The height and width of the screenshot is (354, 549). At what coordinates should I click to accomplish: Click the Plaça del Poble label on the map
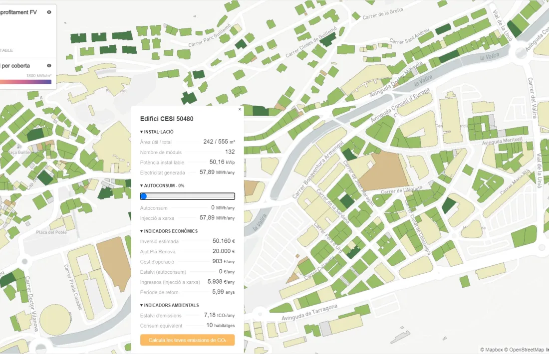(51, 232)
